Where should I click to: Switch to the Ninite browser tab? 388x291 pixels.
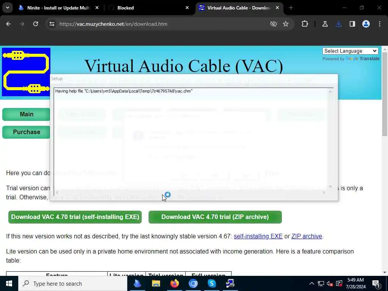[x=59, y=8]
